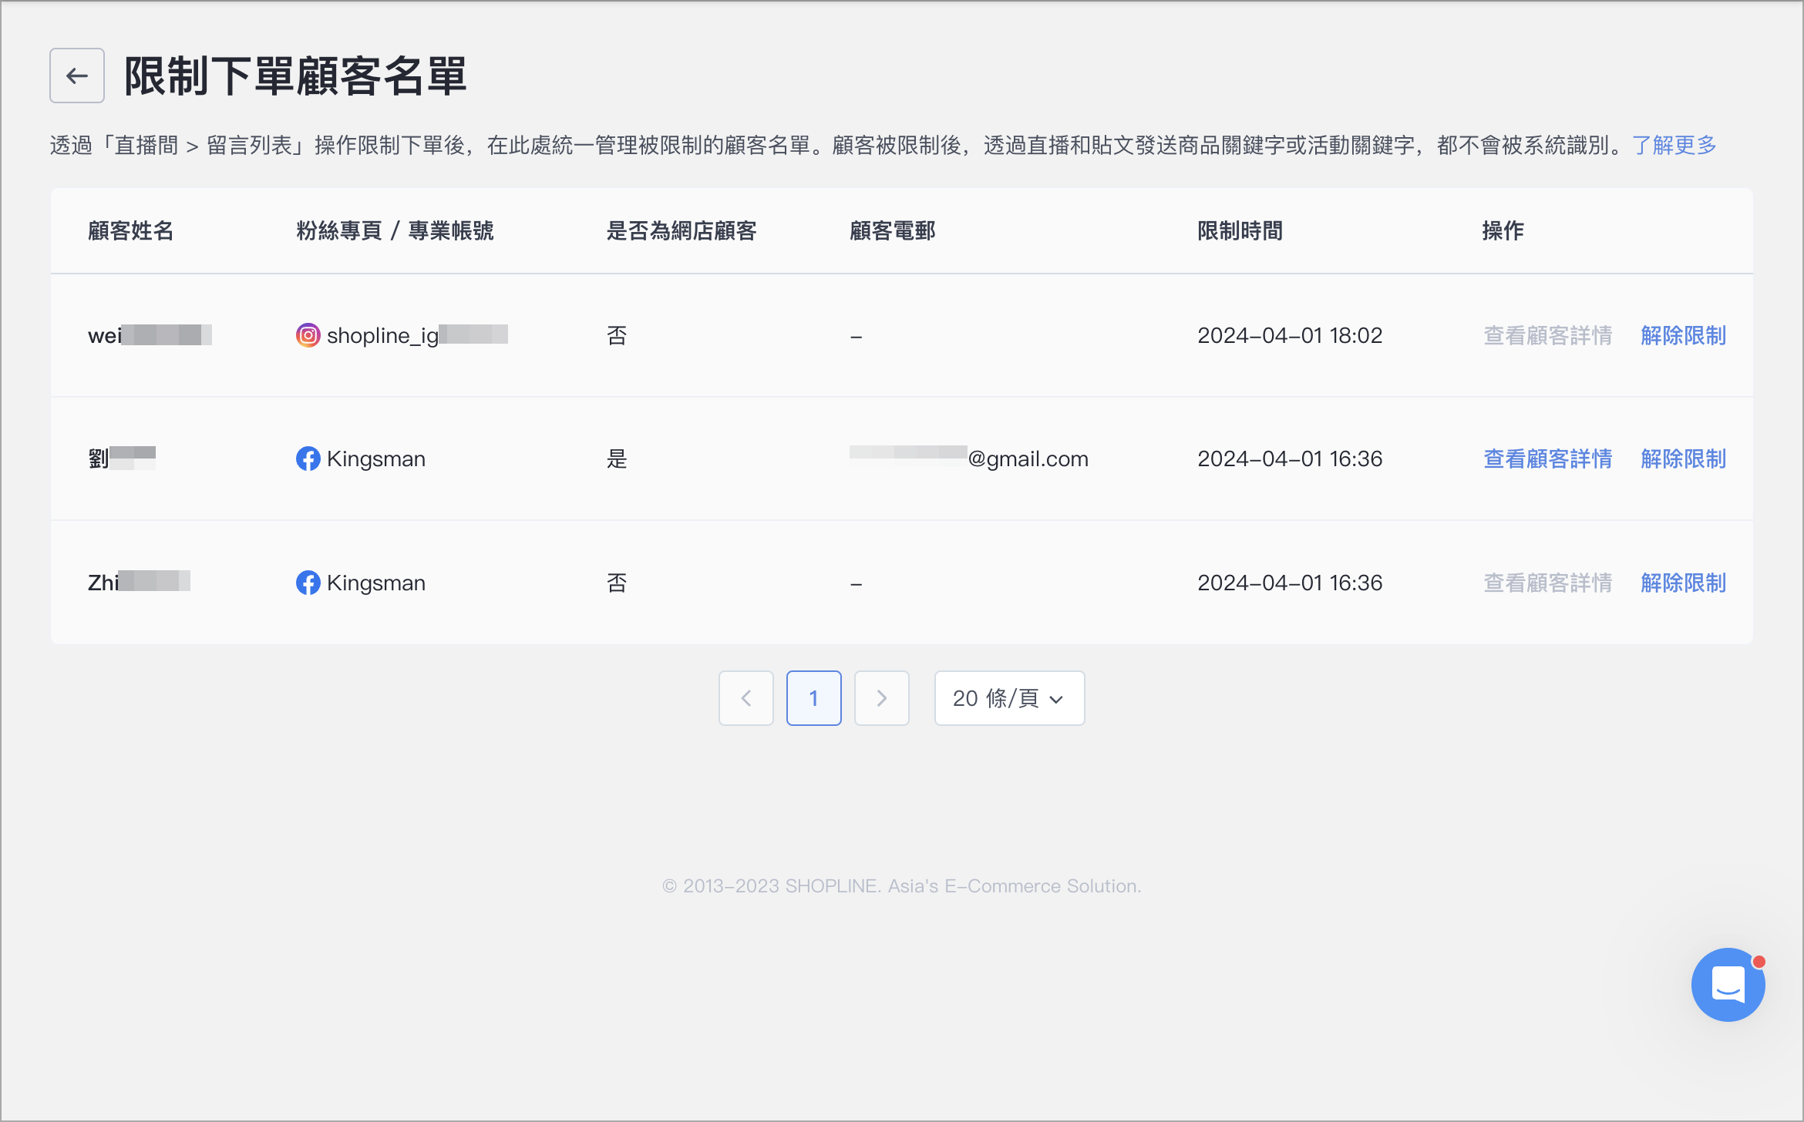
Task: Click the @gmail.com email cell
Action: (969, 459)
